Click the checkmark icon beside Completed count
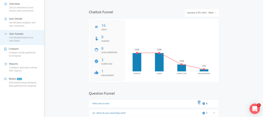The height and width of the screenshot is (117, 263). [x=96, y=61]
